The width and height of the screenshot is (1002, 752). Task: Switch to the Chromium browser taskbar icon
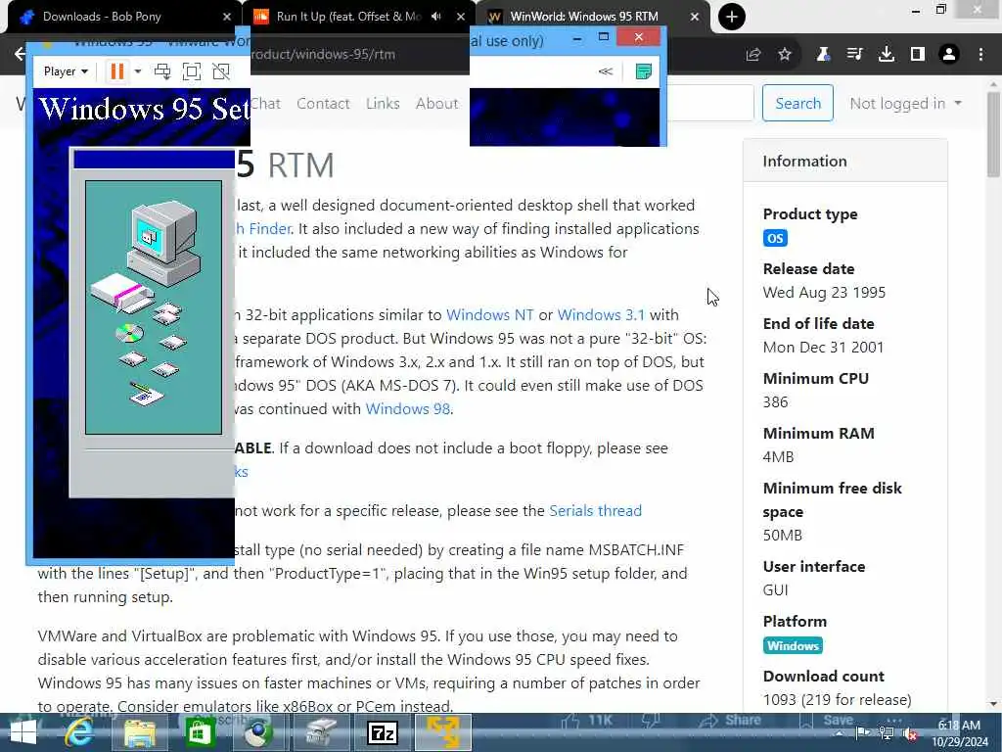point(259,732)
